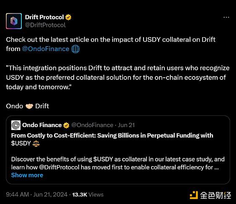
Task: Open the quoted article headline text
Action: [x=112, y=139]
